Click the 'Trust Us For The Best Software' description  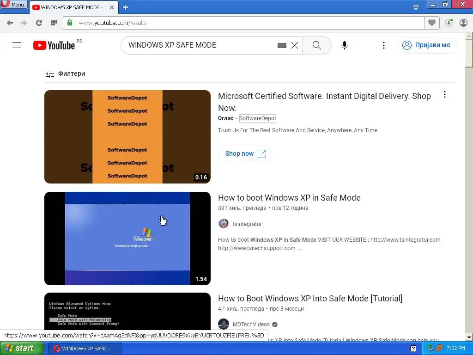[298, 130]
